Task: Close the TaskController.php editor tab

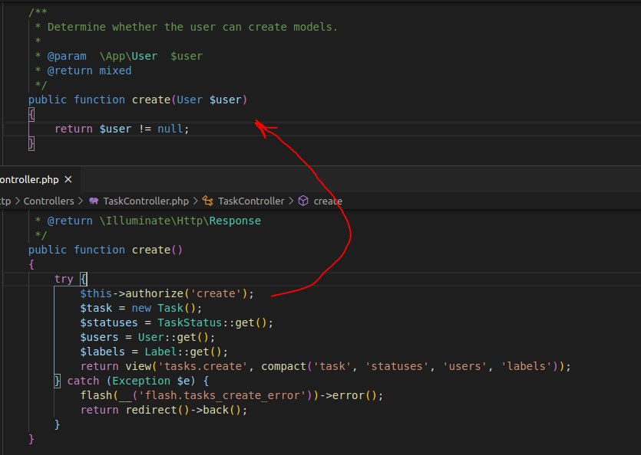Action: [x=68, y=179]
